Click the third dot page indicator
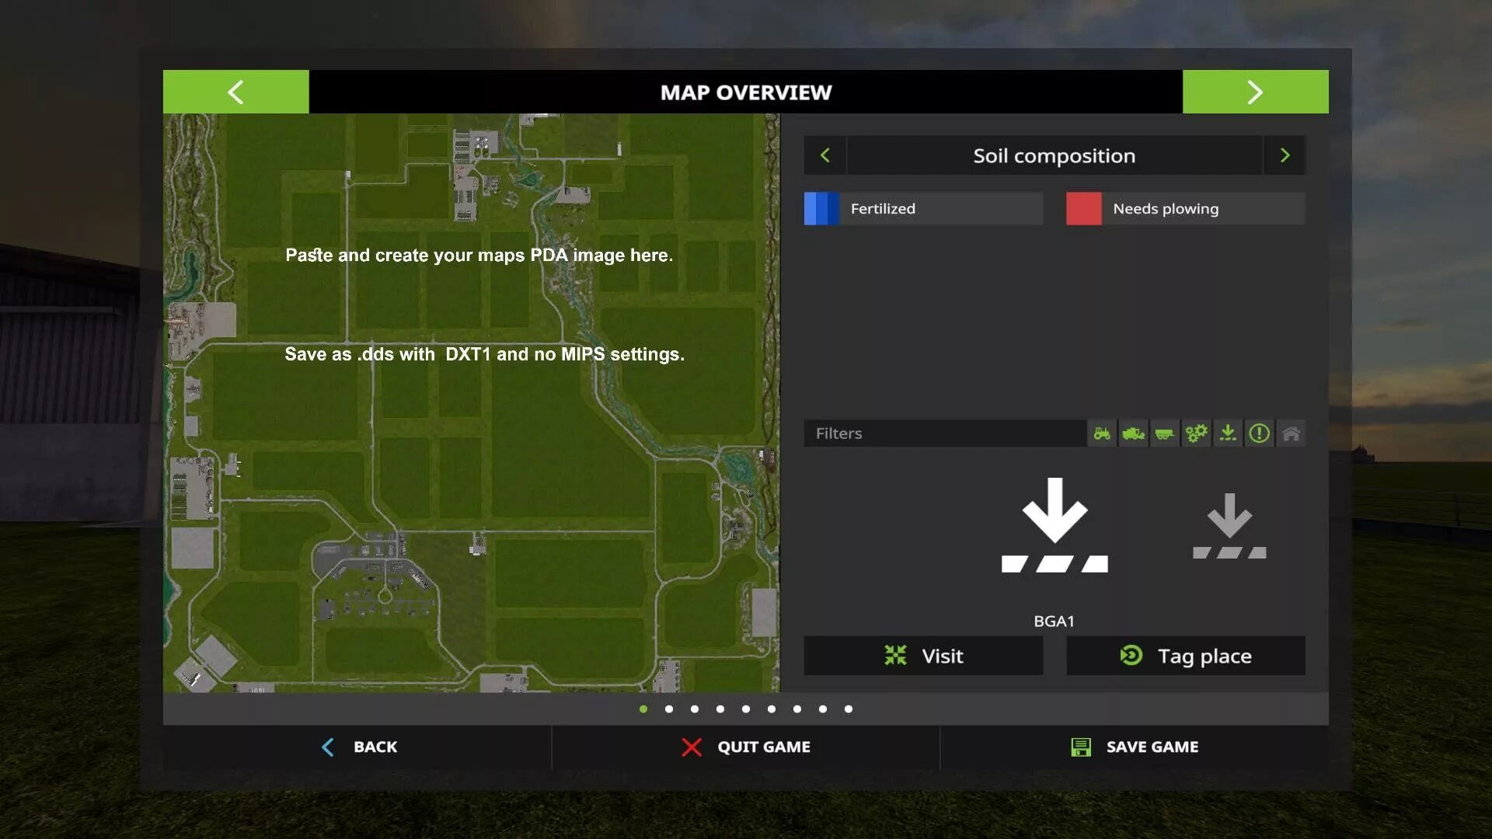 click(x=695, y=709)
